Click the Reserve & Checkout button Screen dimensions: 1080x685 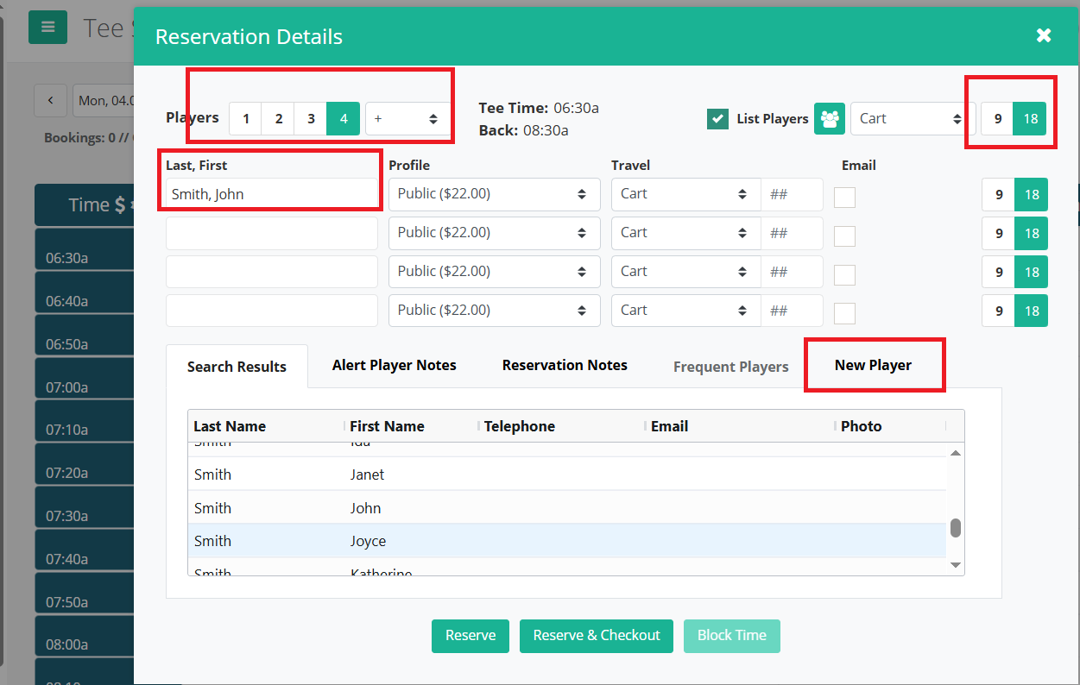597,636
